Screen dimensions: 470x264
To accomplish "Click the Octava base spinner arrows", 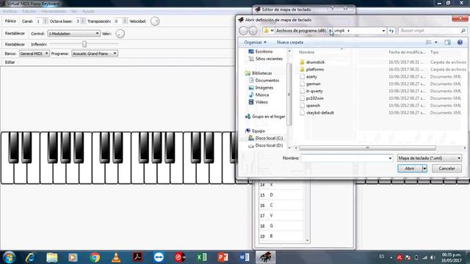I will [x=83, y=21].
